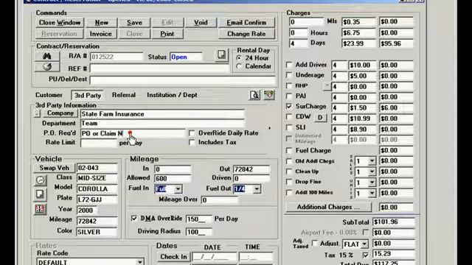
Task: Click the Check In button
Action: tap(173, 257)
